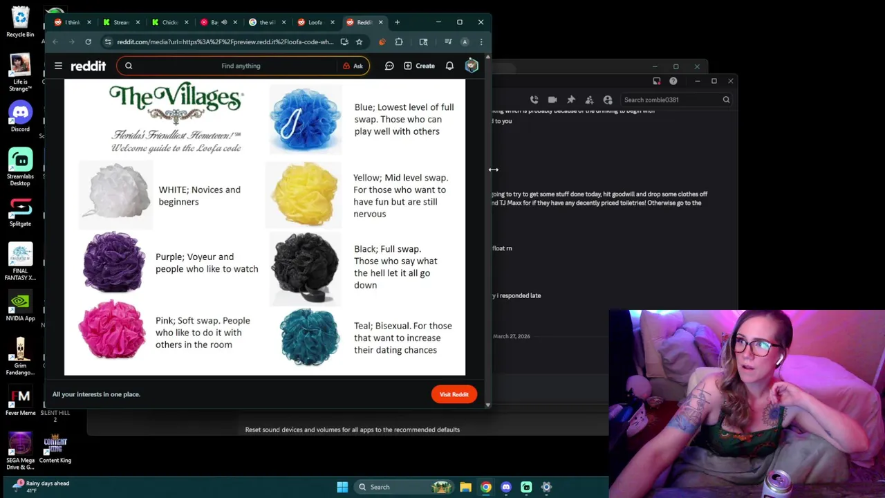Open Reddit Ask answers button

(x=353, y=66)
